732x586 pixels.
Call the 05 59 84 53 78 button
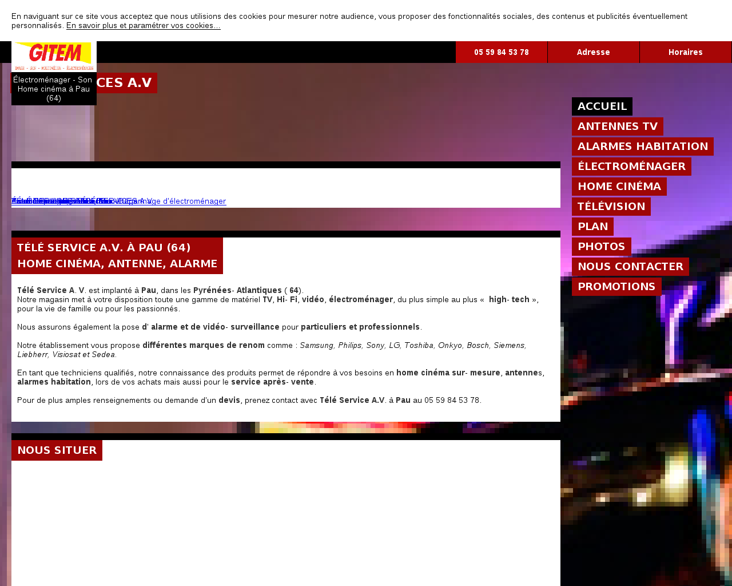tap(502, 52)
